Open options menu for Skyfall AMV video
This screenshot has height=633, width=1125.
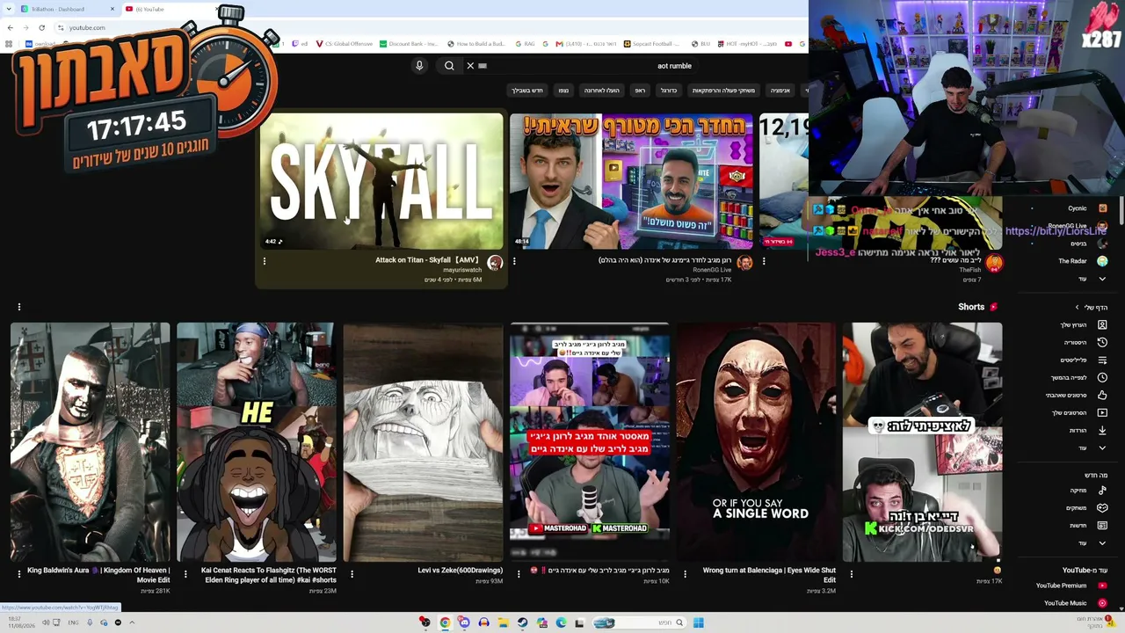pos(265,260)
